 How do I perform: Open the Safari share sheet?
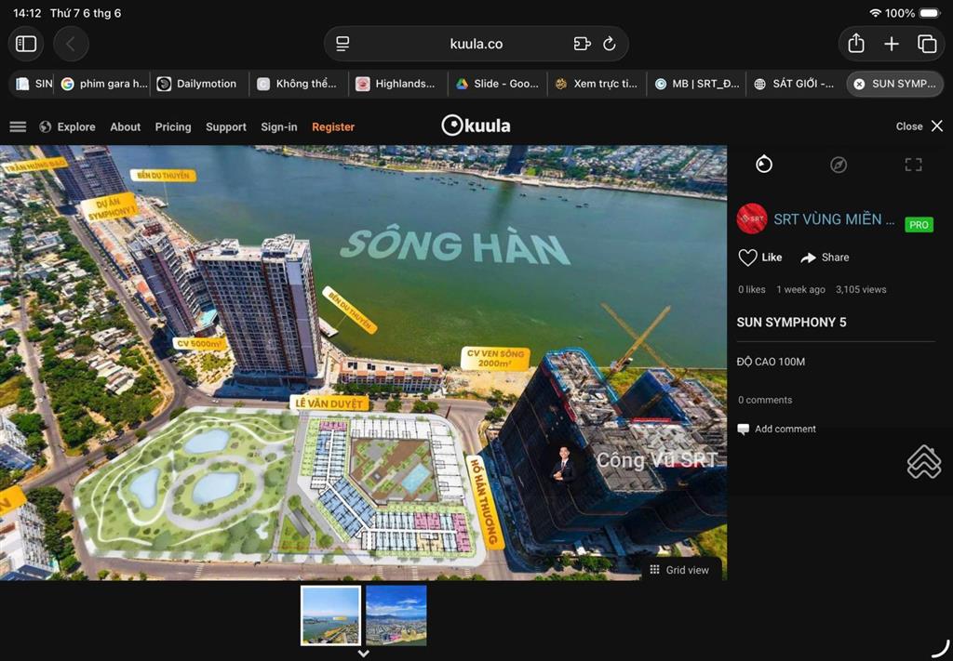[856, 43]
